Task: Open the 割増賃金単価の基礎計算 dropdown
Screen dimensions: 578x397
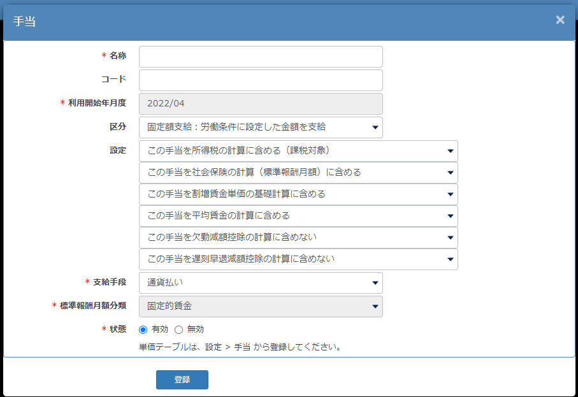Action: click(x=298, y=194)
